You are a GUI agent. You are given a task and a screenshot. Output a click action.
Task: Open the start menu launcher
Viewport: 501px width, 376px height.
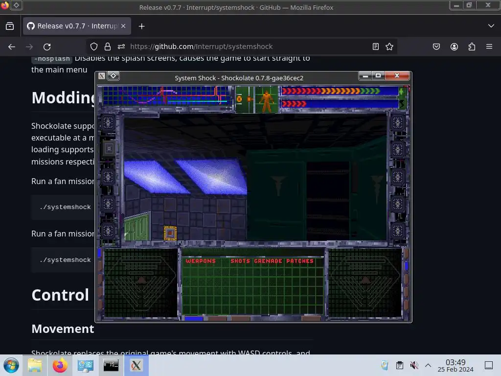pos(11,365)
